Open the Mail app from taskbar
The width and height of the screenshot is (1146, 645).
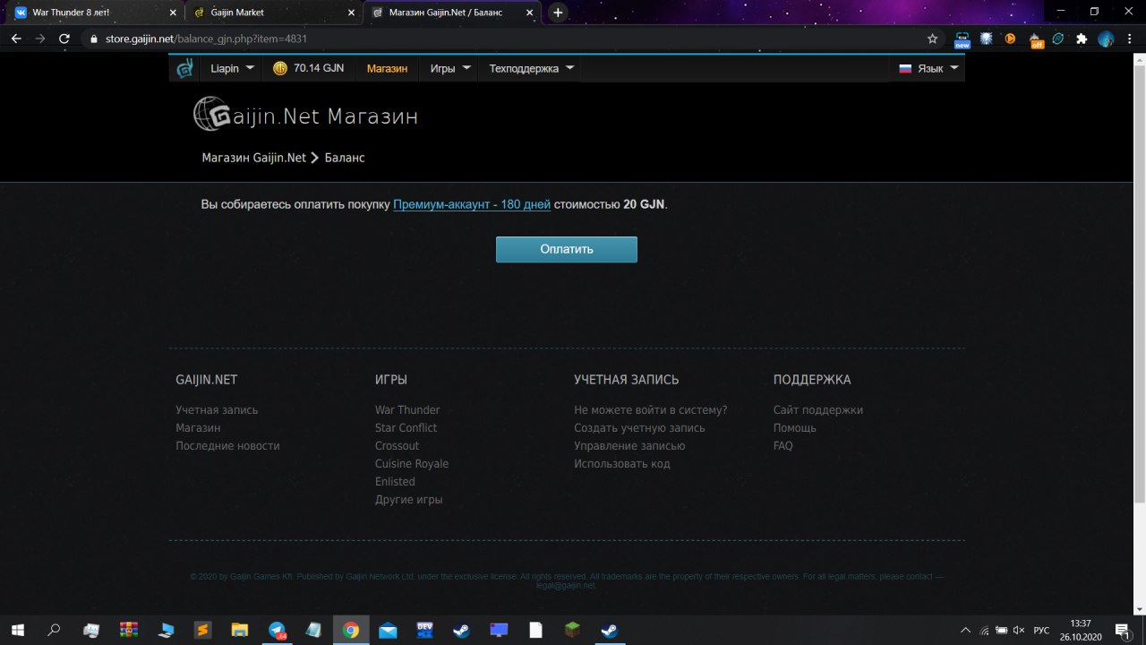tap(388, 630)
